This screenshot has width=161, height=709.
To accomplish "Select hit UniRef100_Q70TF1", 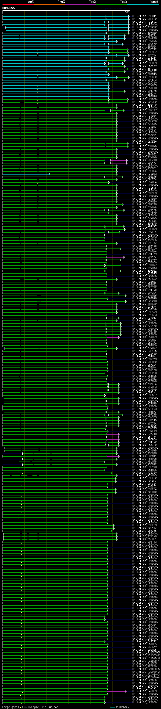I will tap(144, 143).
